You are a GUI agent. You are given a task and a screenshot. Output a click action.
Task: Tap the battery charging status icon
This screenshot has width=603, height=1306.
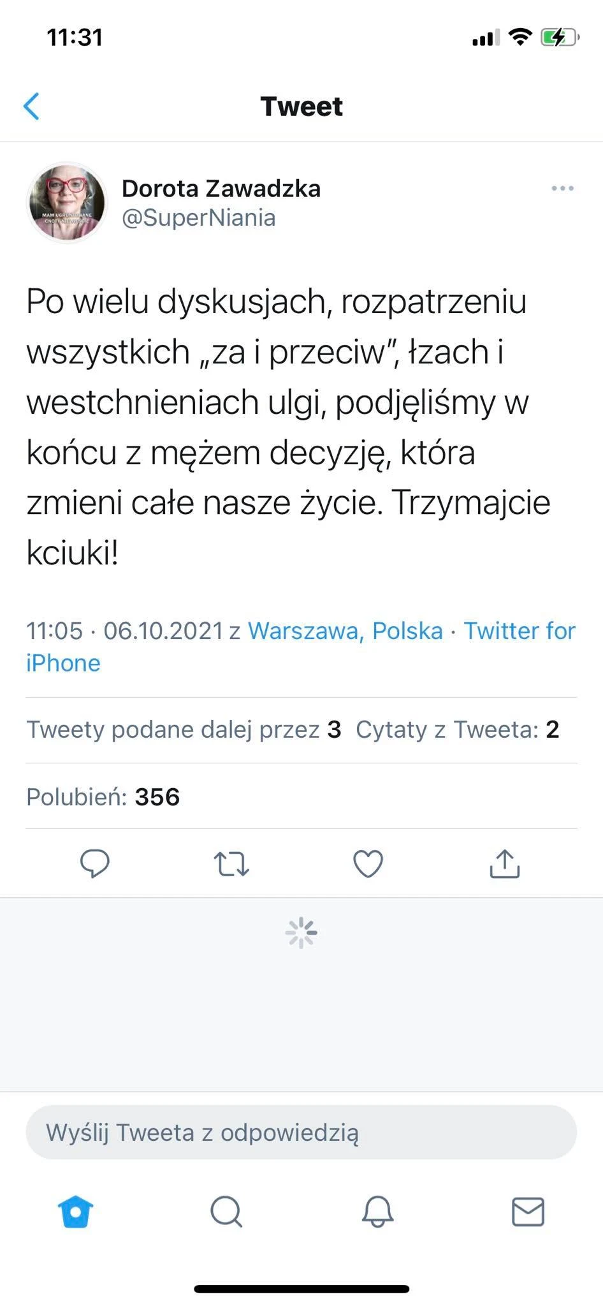pos(559,38)
